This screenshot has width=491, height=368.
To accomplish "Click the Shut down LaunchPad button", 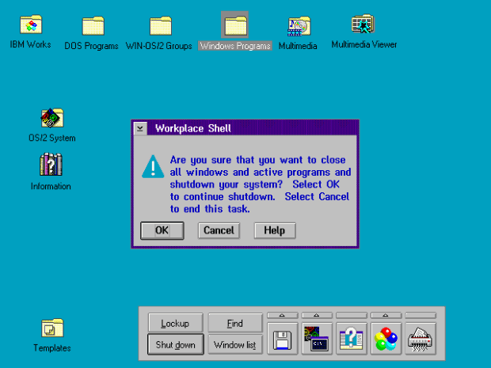I will pos(175,344).
